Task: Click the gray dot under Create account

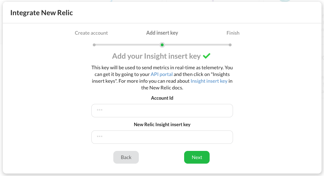Action: pos(94,45)
